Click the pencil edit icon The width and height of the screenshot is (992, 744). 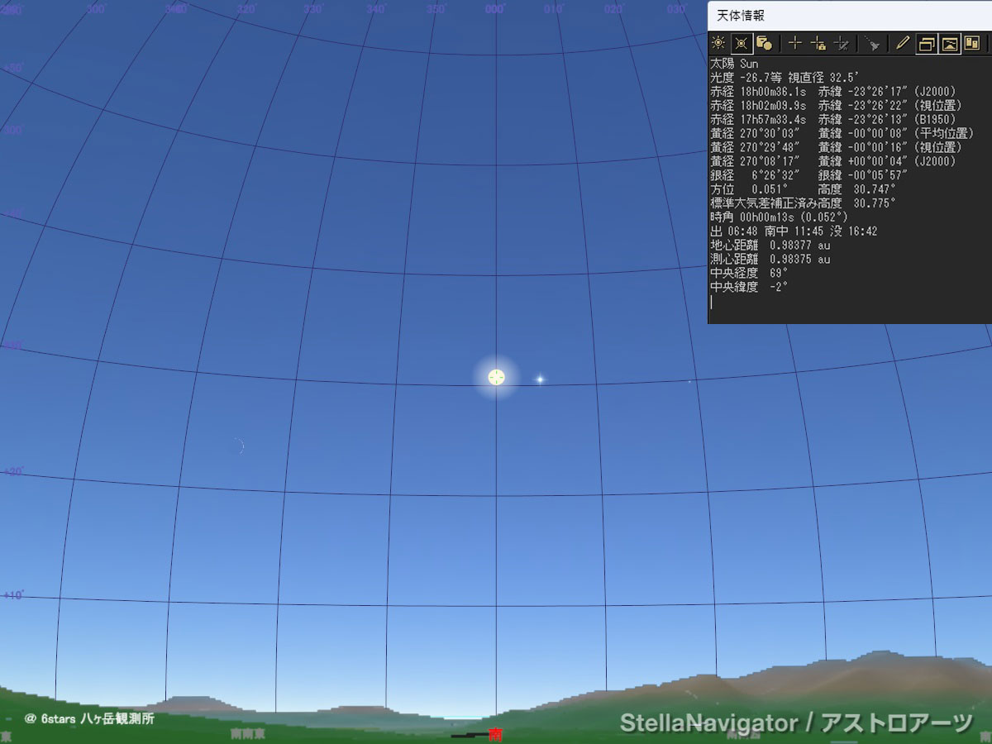(x=902, y=44)
